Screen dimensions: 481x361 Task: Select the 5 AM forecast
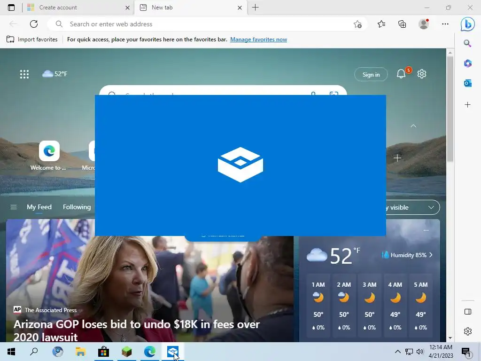420,306
